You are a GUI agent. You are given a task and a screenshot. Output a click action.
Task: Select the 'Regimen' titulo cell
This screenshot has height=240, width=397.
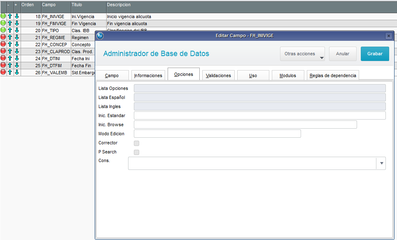click(83, 38)
